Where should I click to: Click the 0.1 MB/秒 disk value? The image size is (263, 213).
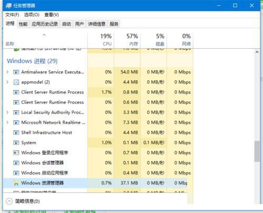154,143
